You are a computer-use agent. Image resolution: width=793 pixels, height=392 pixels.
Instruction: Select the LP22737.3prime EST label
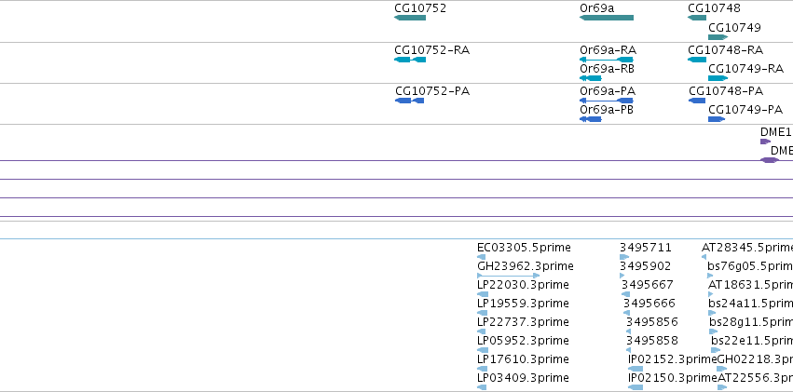coord(523,322)
